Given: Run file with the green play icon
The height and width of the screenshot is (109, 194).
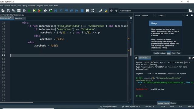Looking at the screenshot, I should click(29, 11).
